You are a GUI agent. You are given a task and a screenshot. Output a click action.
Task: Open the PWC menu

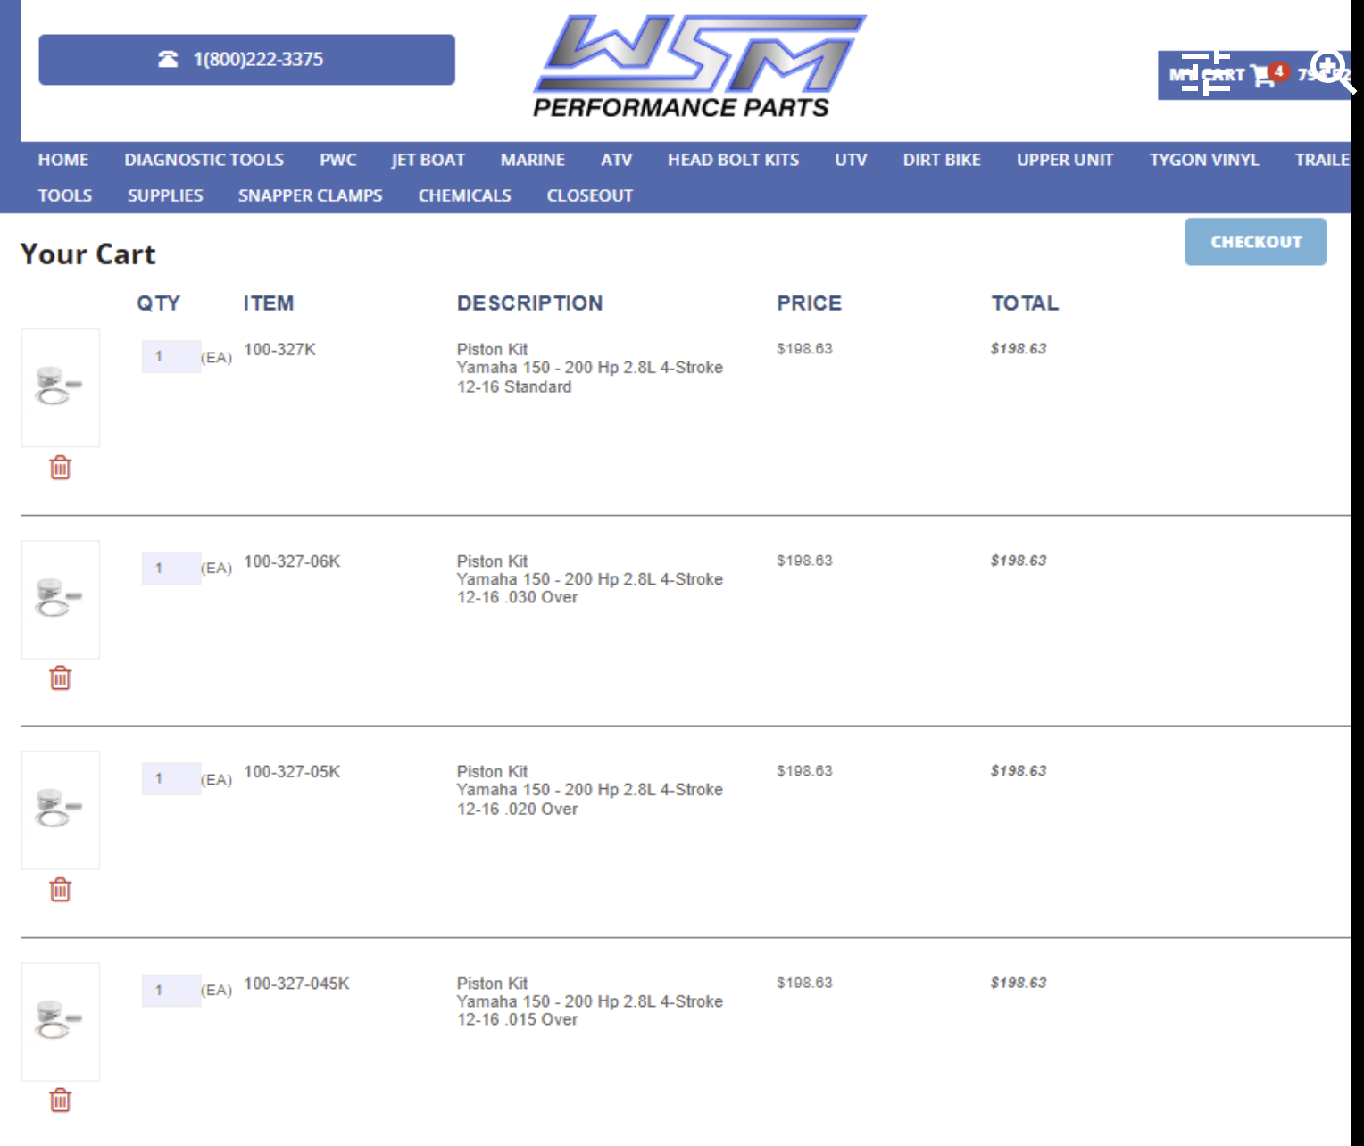pos(338,160)
